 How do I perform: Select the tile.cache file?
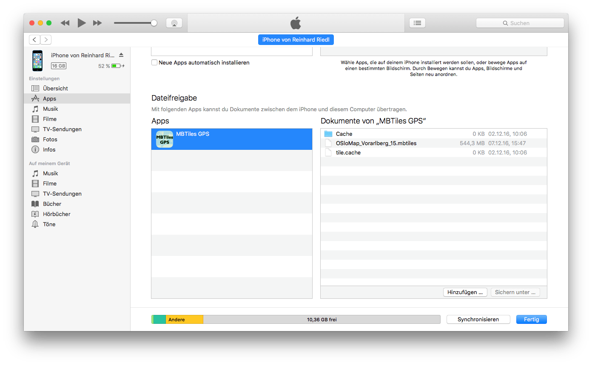(434, 152)
